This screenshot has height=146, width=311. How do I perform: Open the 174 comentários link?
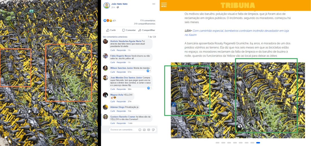148,21
